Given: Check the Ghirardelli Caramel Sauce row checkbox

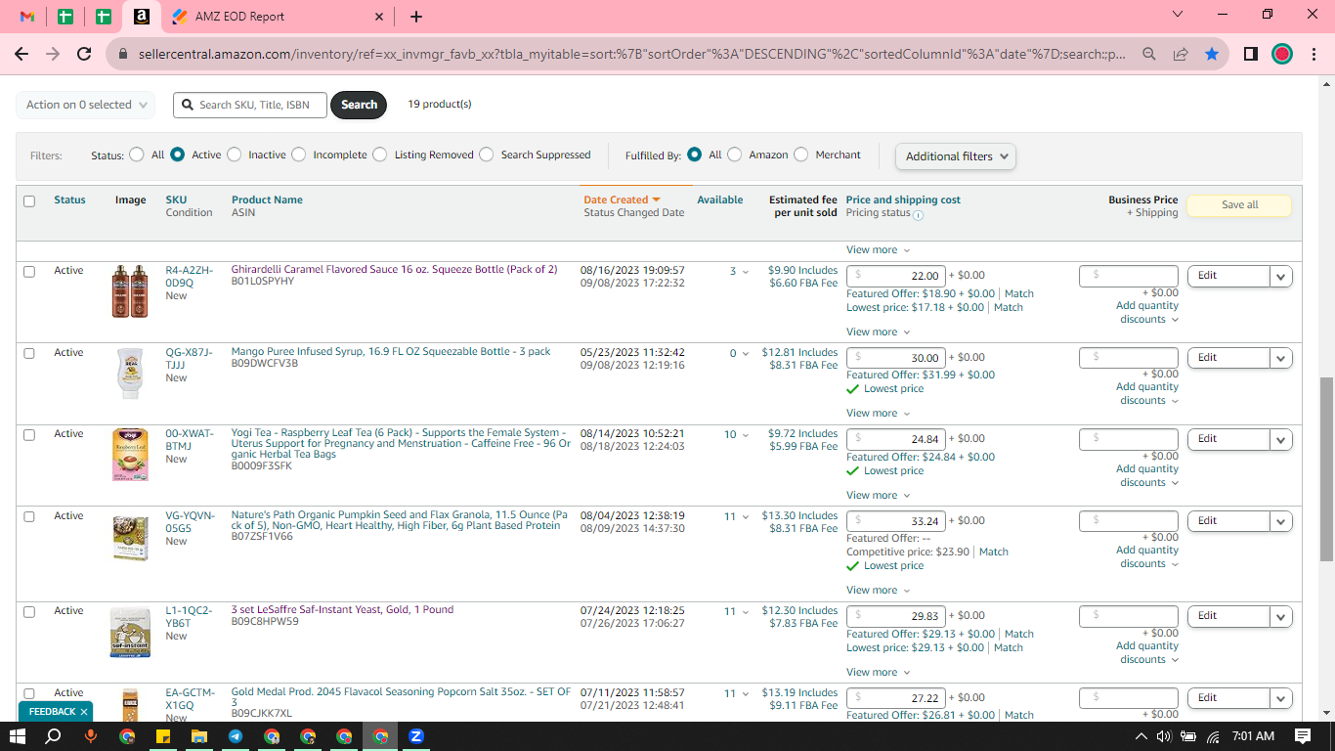Looking at the screenshot, I should 29,271.
